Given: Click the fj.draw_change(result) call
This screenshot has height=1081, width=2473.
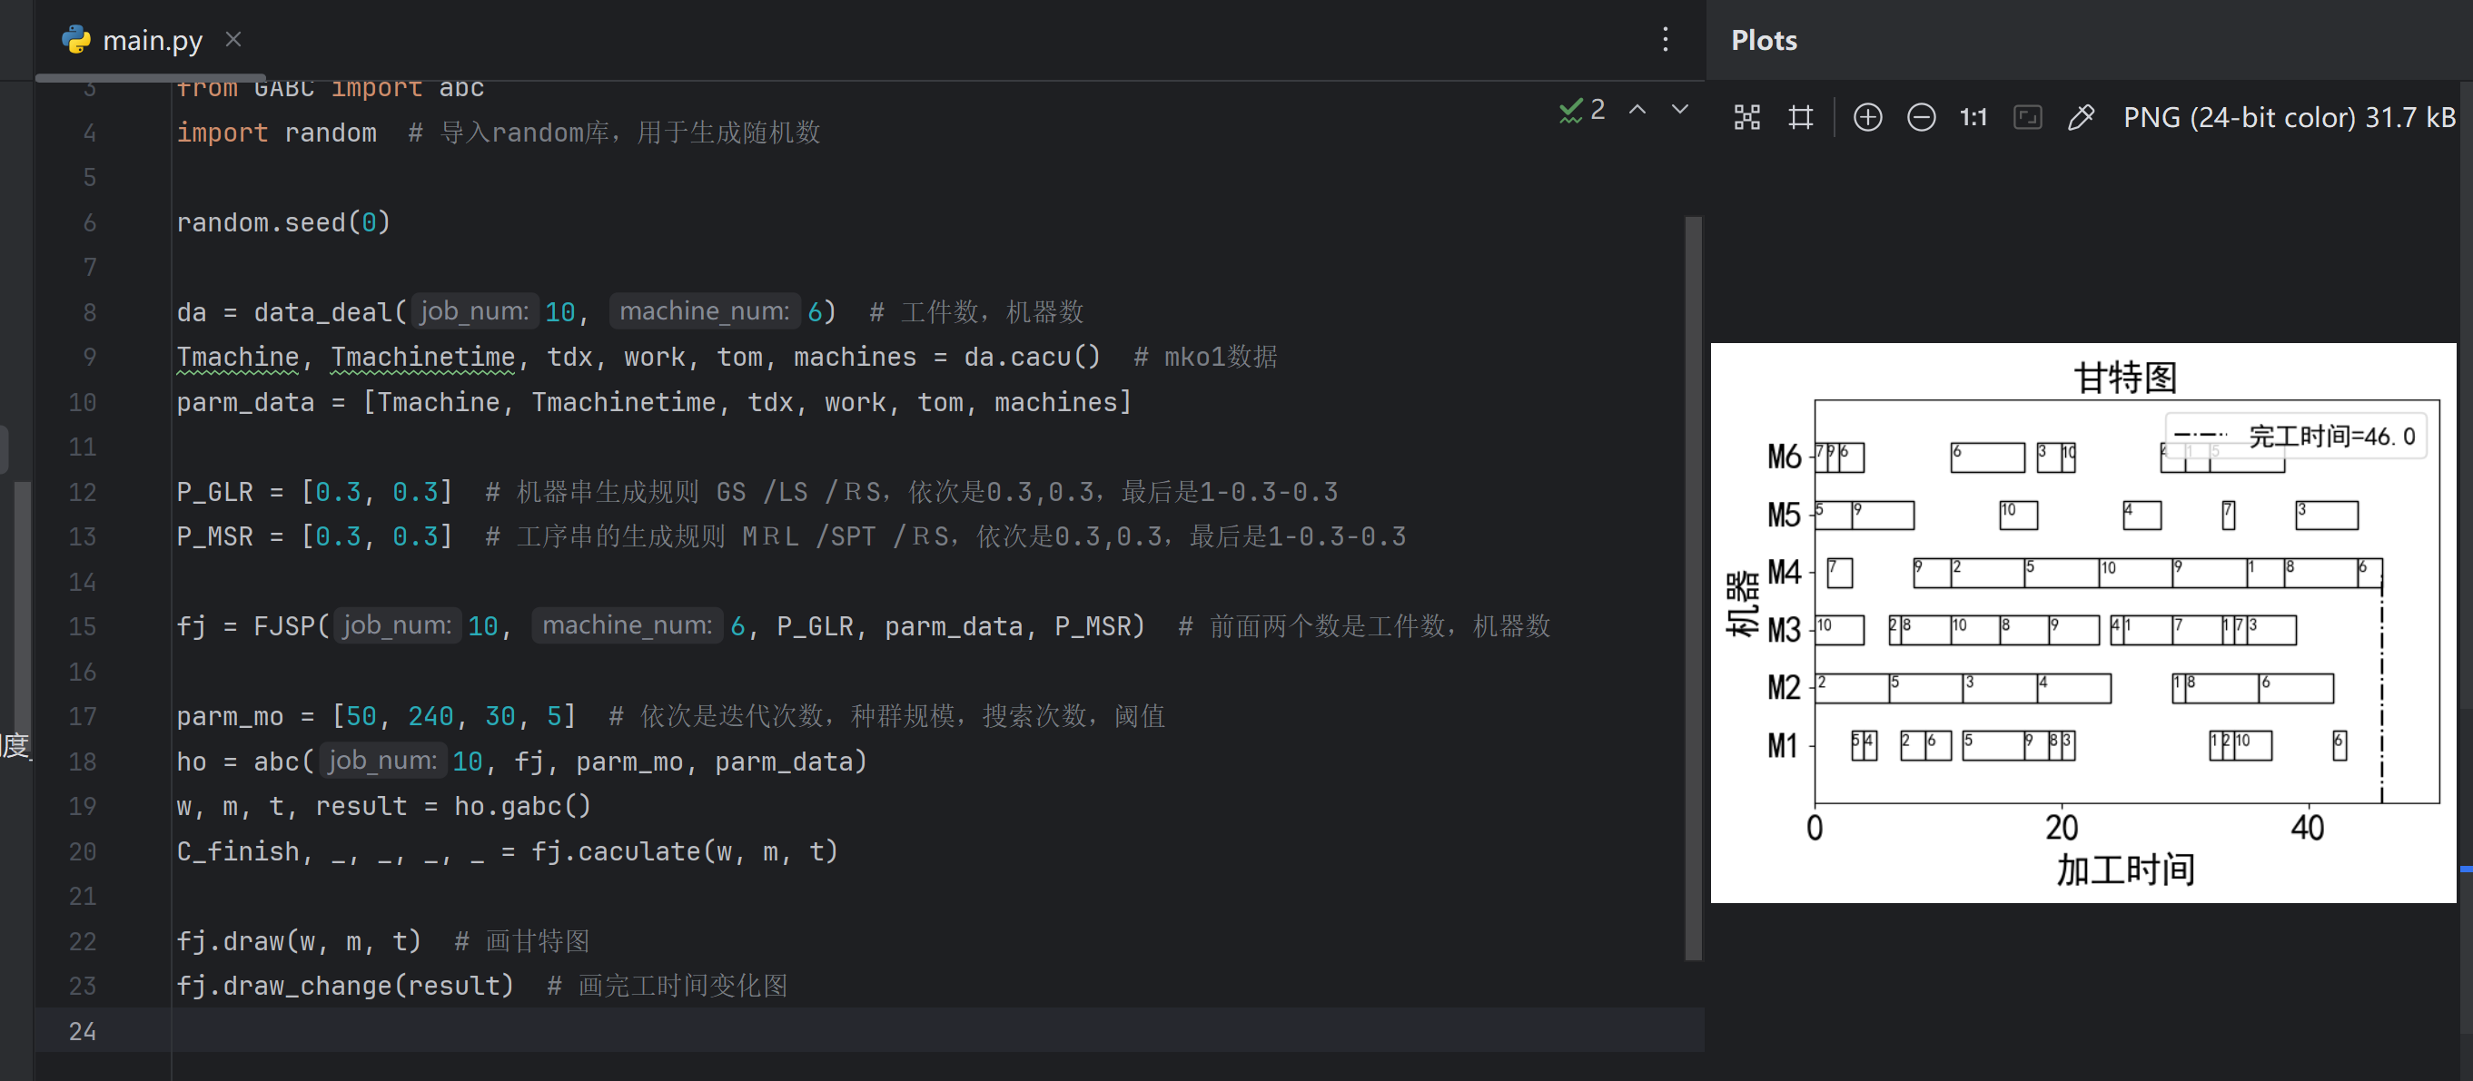Looking at the screenshot, I should pyautogui.click(x=344, y=986).
